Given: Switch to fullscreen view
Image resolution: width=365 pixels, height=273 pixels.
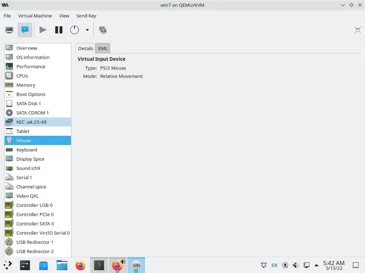Looking at the screenshot, I should (358, 30).
